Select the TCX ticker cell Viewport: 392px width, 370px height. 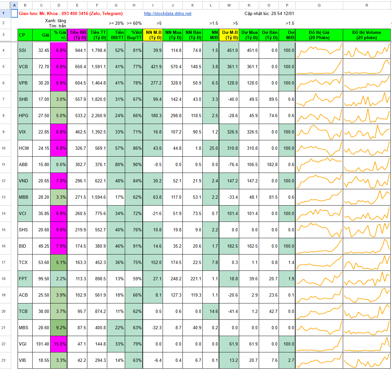pyautogui.click(x=25, y=262)
